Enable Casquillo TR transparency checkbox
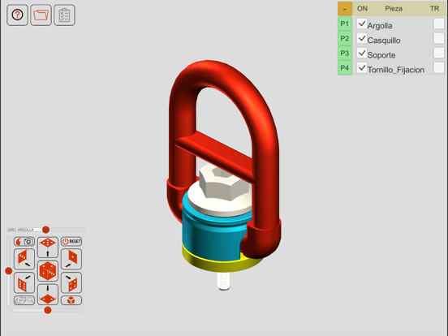 [x=438, y=38]
